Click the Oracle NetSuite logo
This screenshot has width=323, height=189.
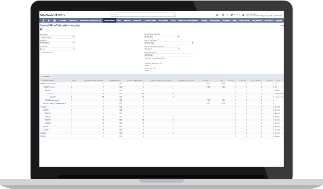pyautogui.click(x=52, y=15)
